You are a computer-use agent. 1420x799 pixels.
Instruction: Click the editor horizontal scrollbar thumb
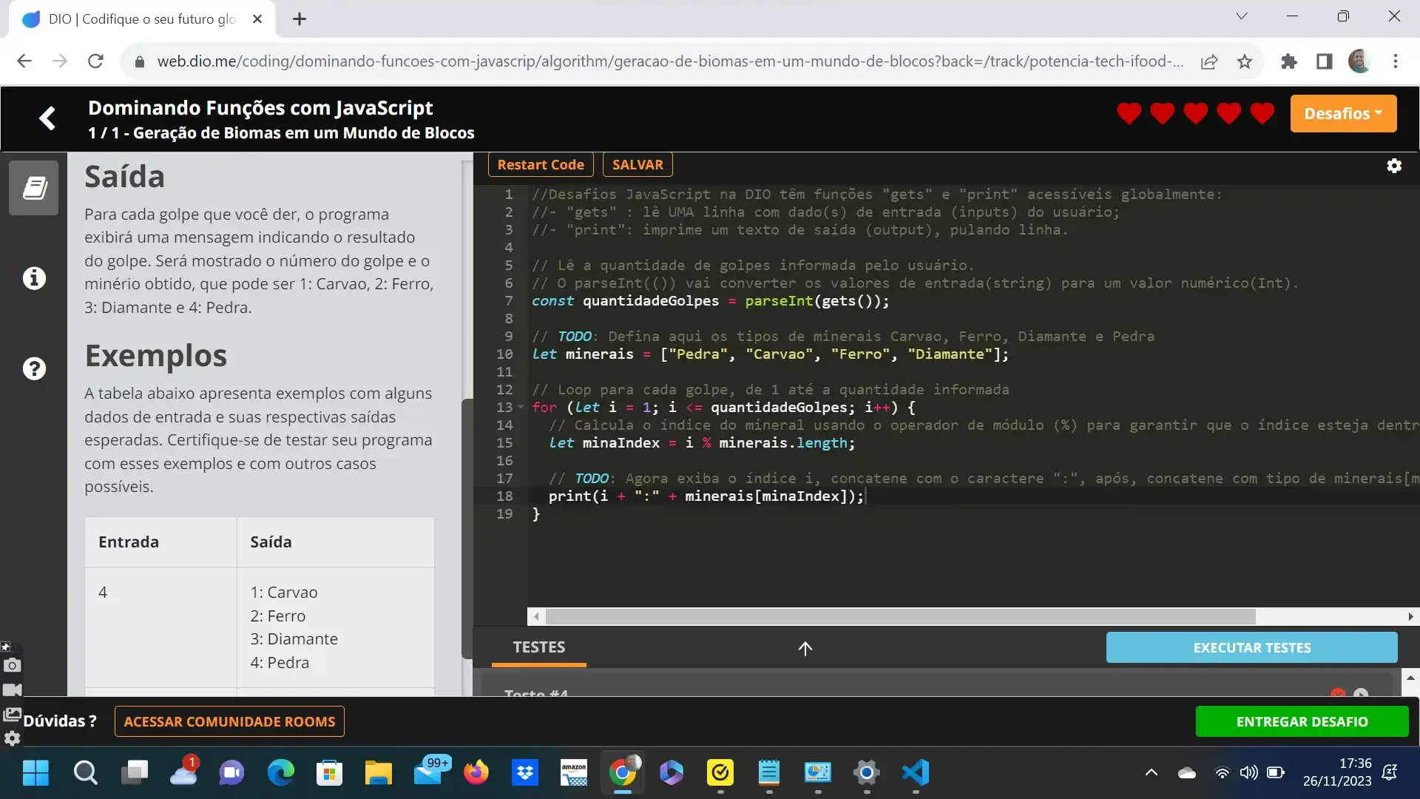(x=900, y=617)
